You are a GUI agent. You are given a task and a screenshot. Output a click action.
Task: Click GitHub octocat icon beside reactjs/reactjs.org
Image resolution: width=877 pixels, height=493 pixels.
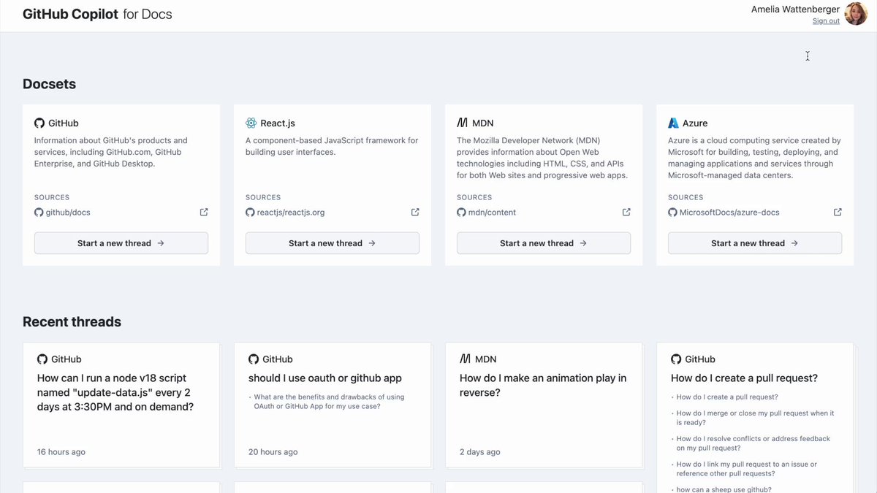click(x=250, y=213)
